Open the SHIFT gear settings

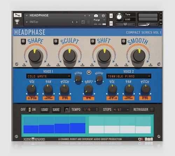(x=93, y=41)
